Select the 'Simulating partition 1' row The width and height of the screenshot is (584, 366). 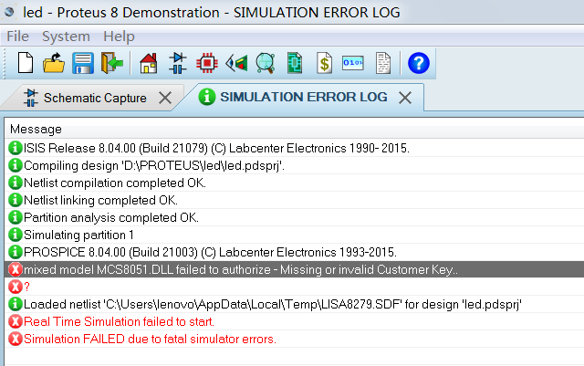294,235
